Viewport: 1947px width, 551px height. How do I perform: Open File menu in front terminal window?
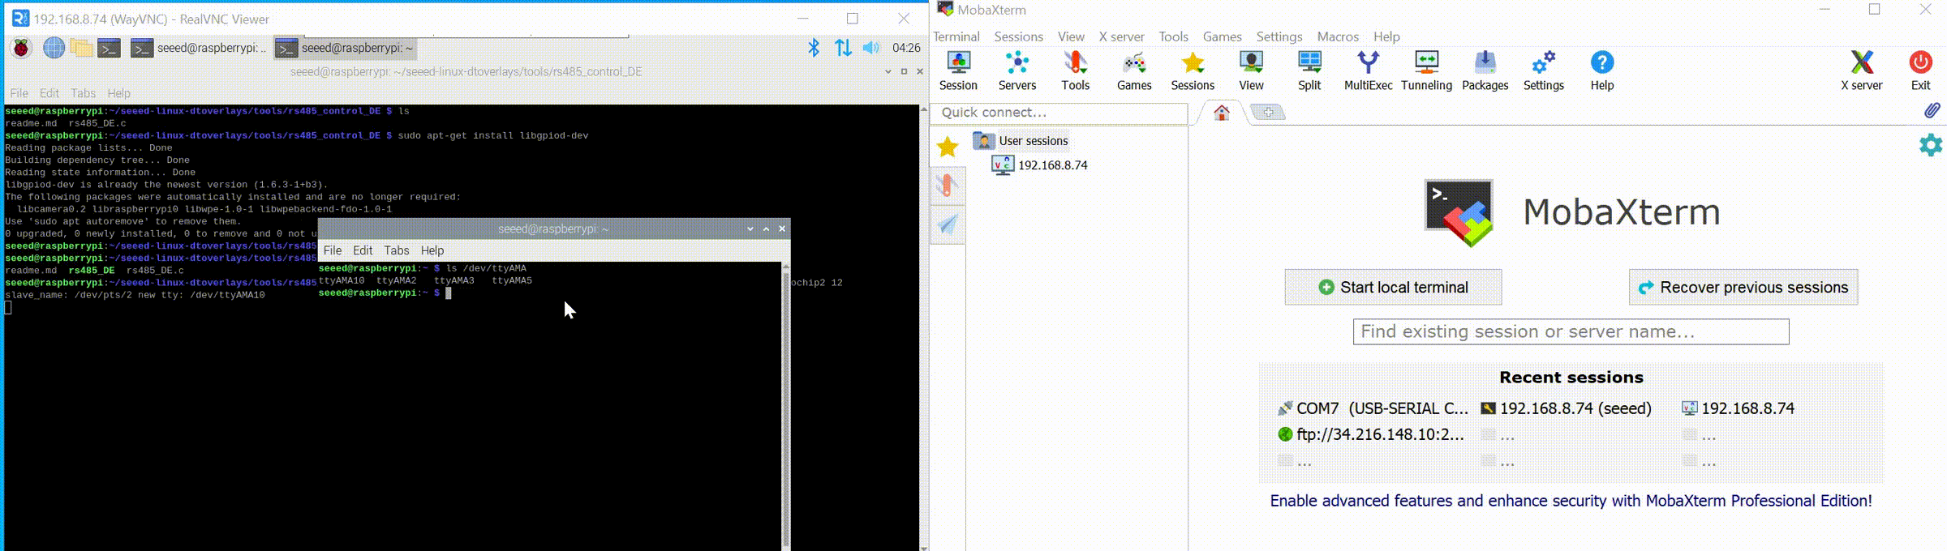333,250
